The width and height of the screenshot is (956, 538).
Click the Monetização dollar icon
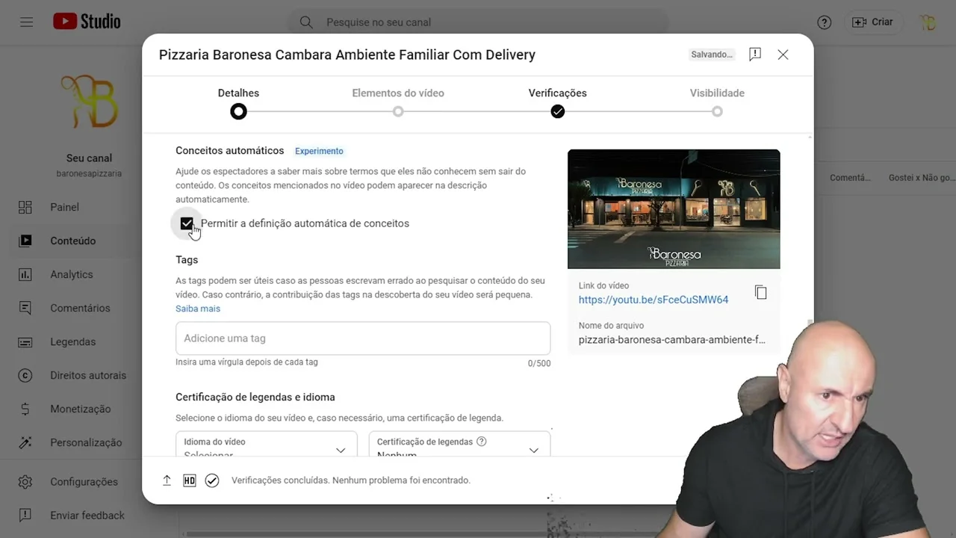tap(25, 409)
